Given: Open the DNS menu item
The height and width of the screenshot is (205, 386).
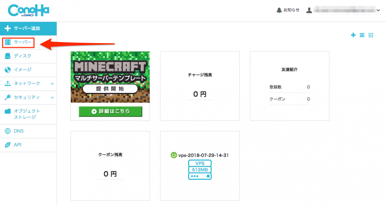Looking at the screenshot, I should coord(28,131).
